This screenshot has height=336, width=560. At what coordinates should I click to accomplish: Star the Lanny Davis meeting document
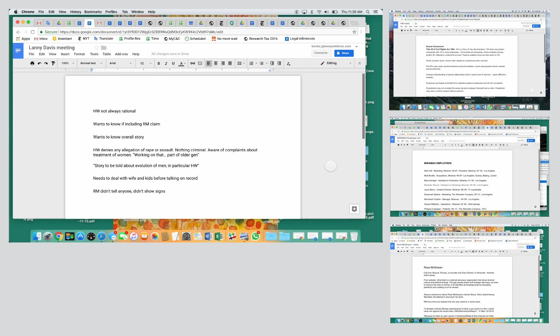coord(97,48)
